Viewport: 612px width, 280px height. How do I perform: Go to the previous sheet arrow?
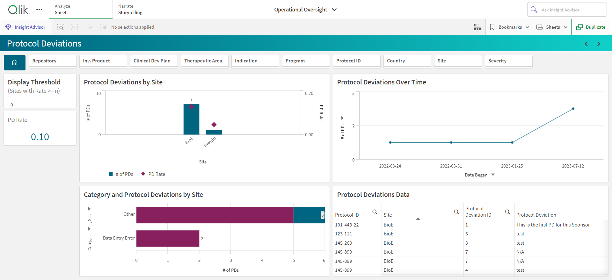(x=586, y=44)
